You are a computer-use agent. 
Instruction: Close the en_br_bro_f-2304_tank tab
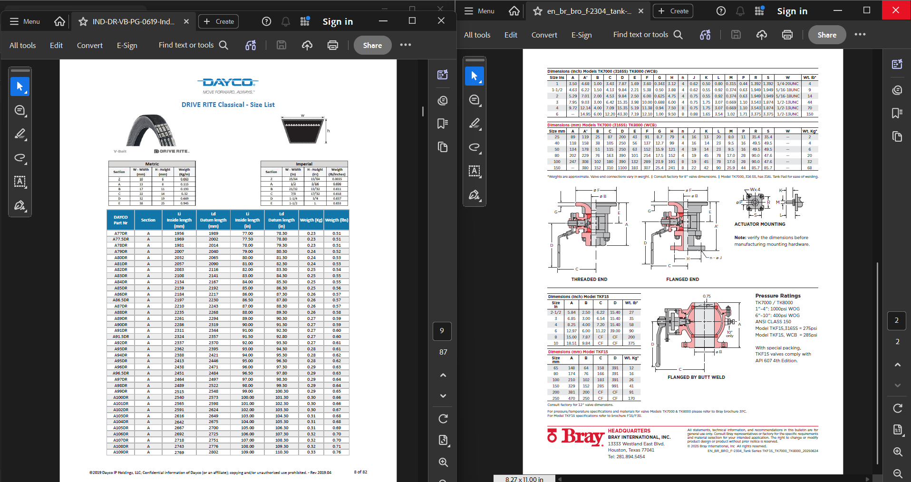[641, 11]
